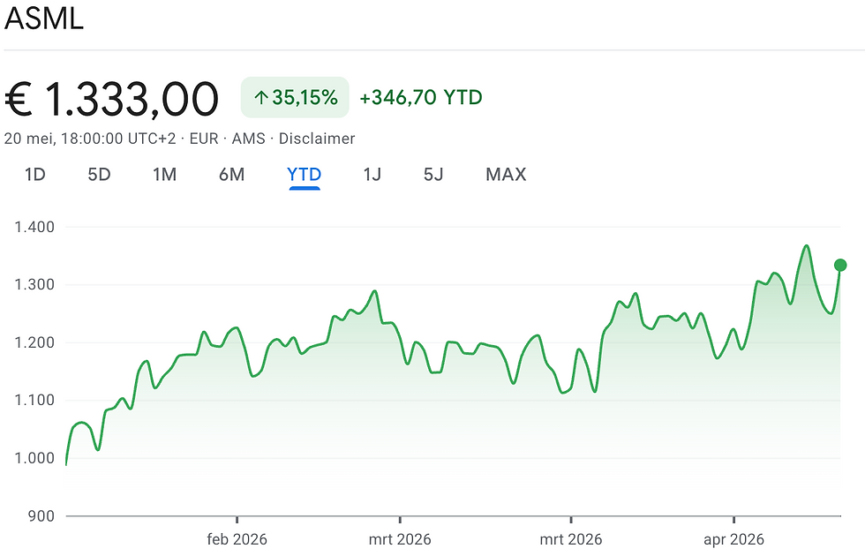Image resolution: width=865 pixels, height=556 pixels.
Task: Click the 20 mei, 18:00:00 UTC+2 timestamp
Action: [90, 139]
